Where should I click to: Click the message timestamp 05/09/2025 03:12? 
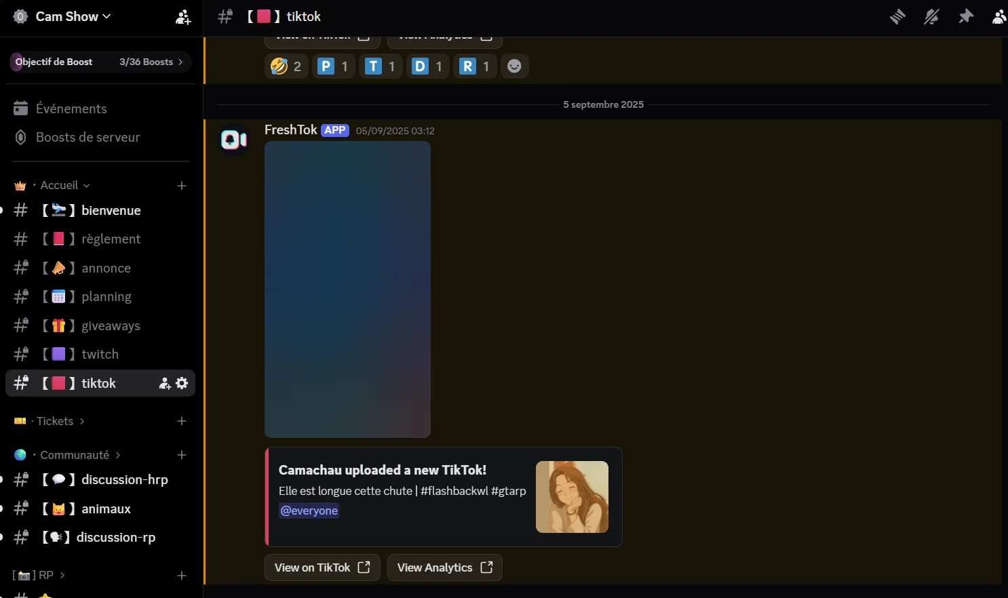click(395, 131)
